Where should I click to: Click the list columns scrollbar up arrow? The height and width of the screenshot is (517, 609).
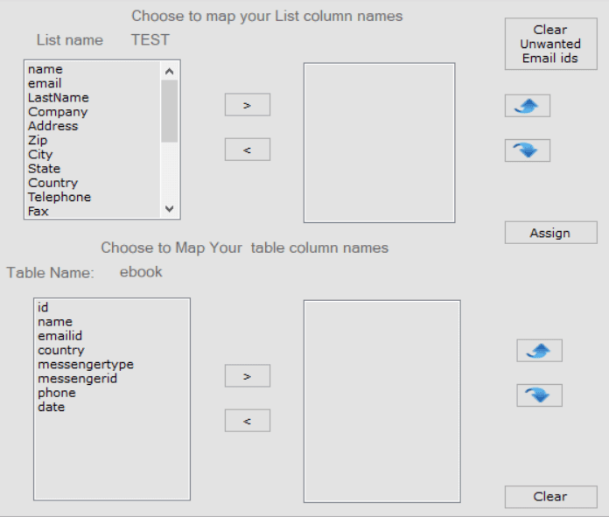click(170, 71)
